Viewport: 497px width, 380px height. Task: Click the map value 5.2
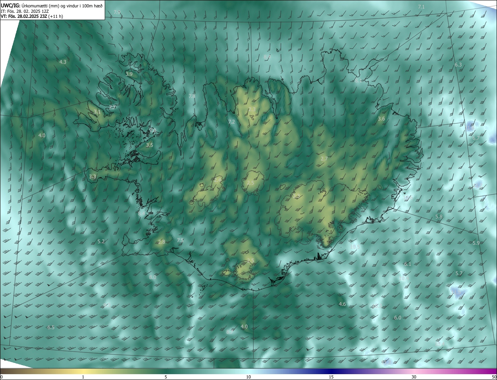(101, 242)
